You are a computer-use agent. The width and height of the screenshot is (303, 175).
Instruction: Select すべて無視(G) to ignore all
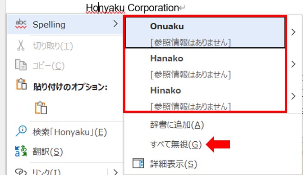[x=176, y=144]
